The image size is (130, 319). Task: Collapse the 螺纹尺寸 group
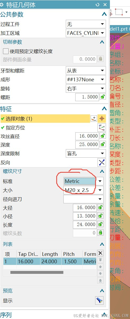point(102,171)
